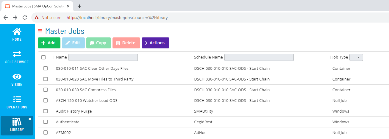Image resolution: width=389 pixels, height=139 pixels.
Task: Go forward in browser
Action: coord(15,18)
